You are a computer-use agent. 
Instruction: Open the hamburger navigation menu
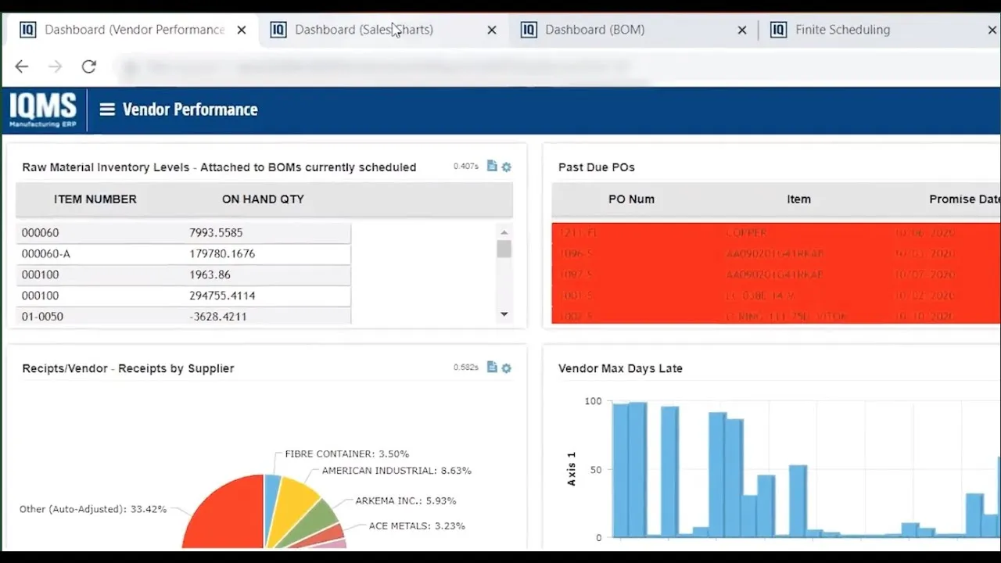coord(106,109)
